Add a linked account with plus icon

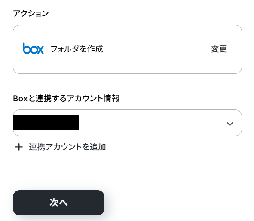click(x=19, y=147)
